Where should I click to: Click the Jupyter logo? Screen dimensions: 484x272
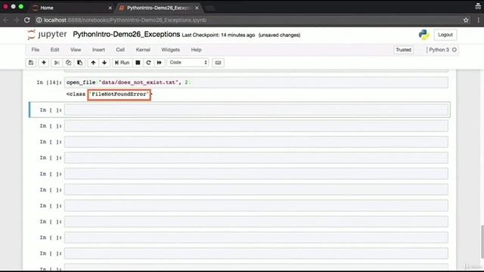click(47, 35)
